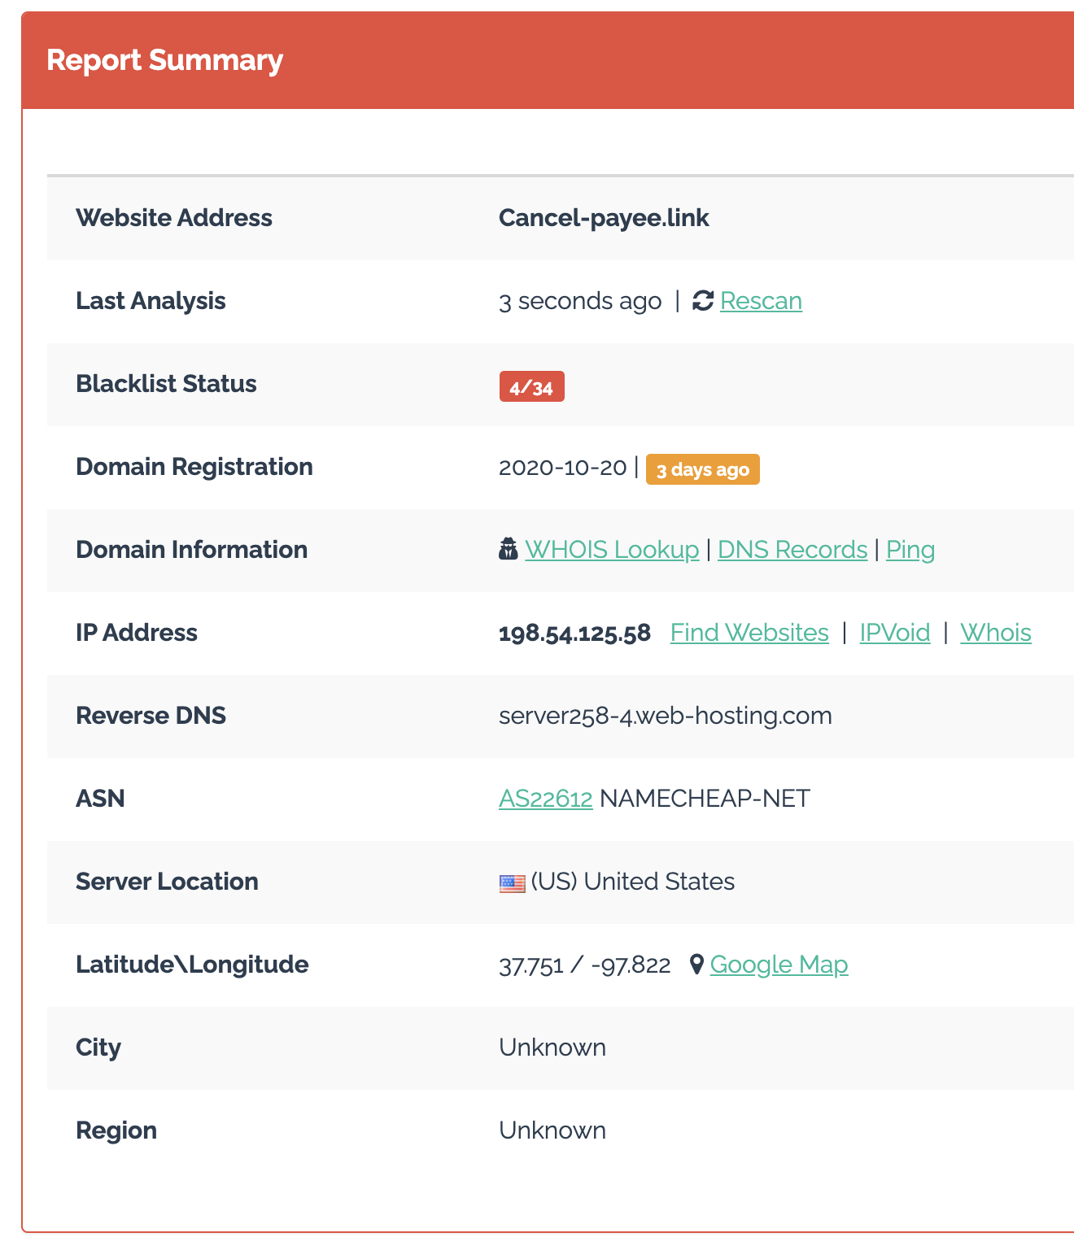This screenshot has height=1259, width=1074.
Task: Open the Rescan link
Action: click(761, 301)
